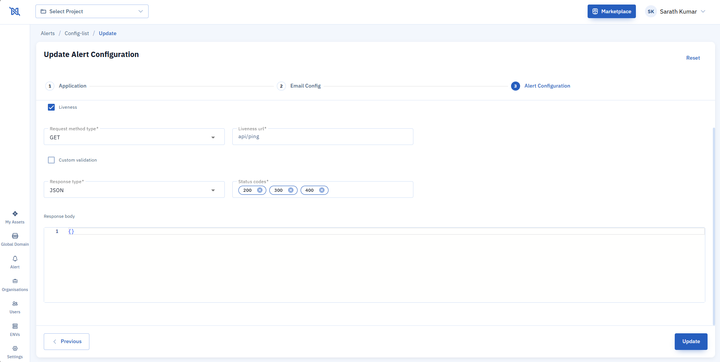Click the Marketplace button

611,11
